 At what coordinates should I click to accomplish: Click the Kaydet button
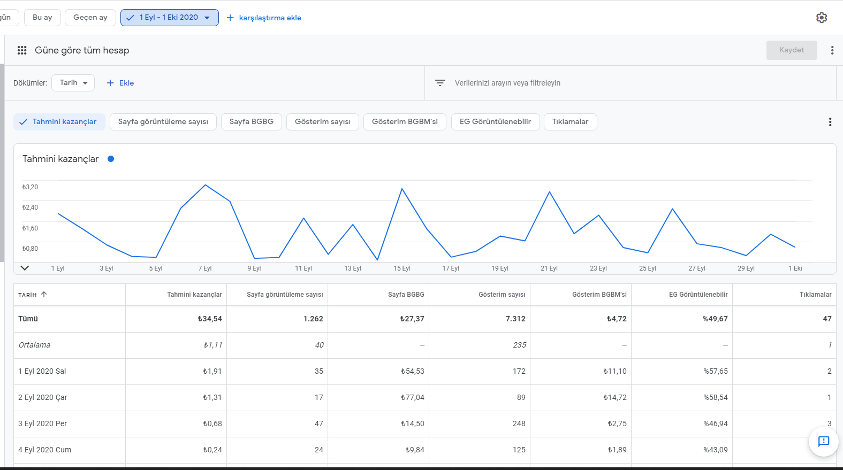792,50
